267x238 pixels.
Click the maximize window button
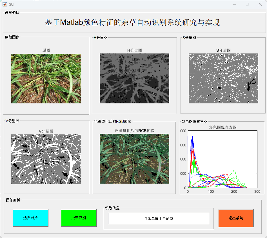(247, 4)
